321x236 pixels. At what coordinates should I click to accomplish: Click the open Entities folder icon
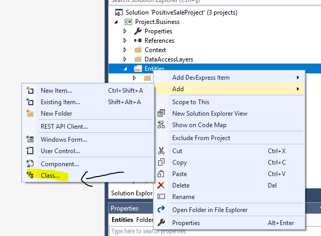138,68
